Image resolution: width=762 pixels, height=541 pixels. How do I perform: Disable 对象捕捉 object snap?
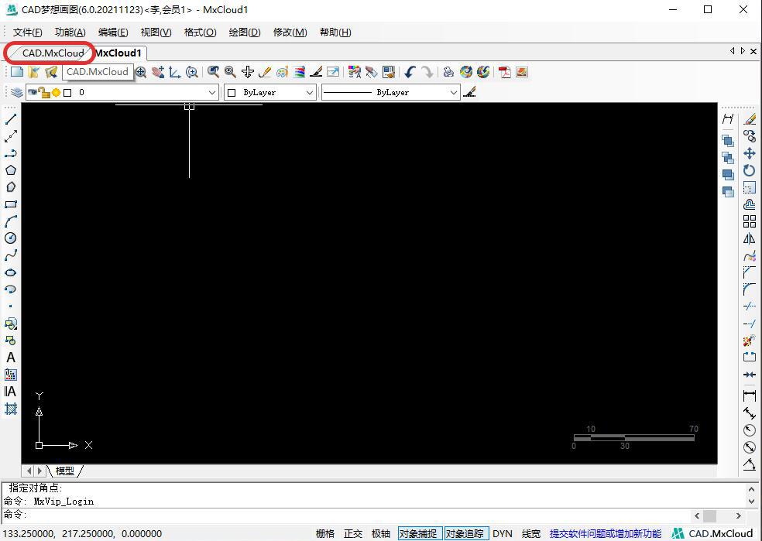[x=419, y=533]
